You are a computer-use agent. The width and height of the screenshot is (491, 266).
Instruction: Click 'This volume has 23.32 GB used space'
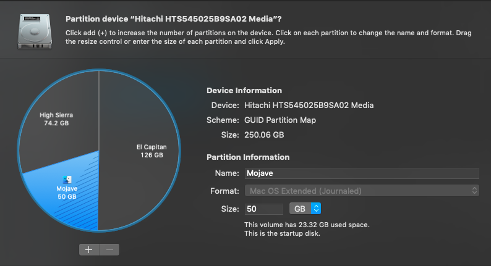pos(307,225)
